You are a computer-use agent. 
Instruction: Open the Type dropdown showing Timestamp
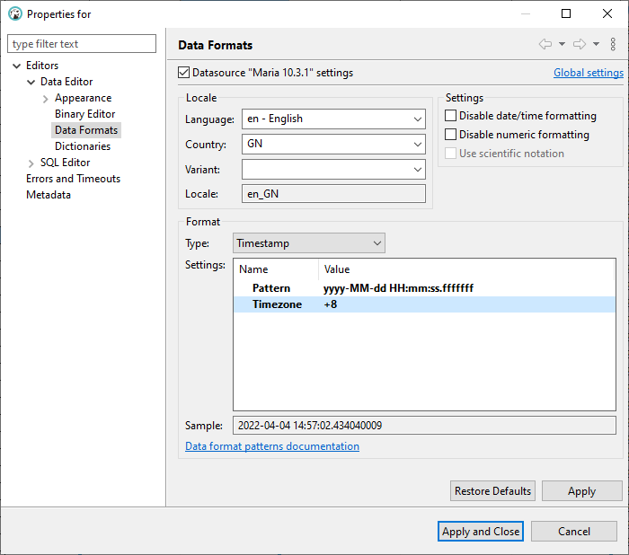309,243
